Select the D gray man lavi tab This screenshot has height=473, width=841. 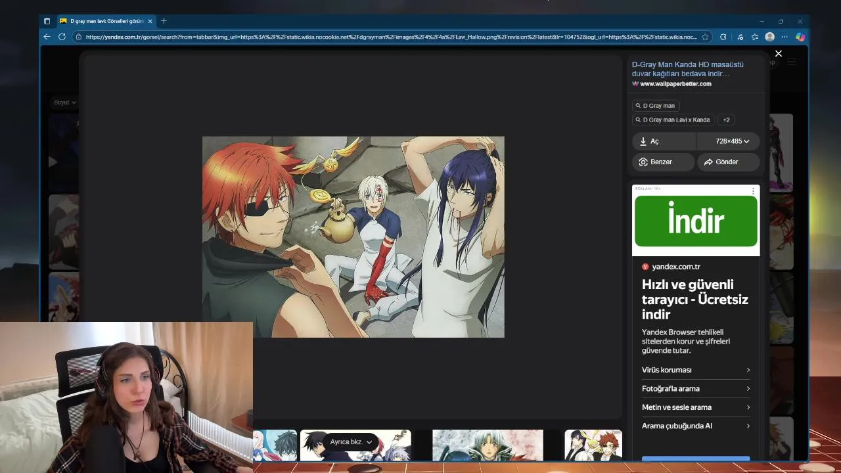(106, 21)
